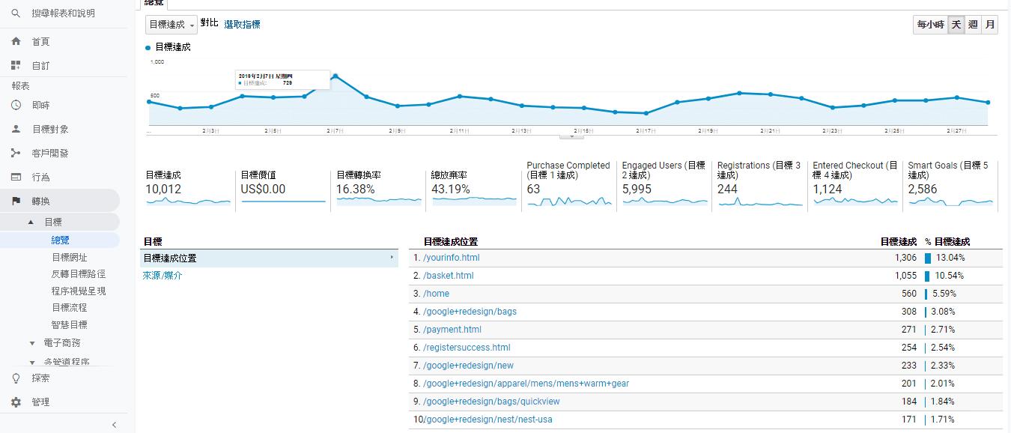The width and height of the screenshot is (1011, 433).
Task: Click the 目標轉換率 16.38% metric card
Action: (x=379, y=187)
